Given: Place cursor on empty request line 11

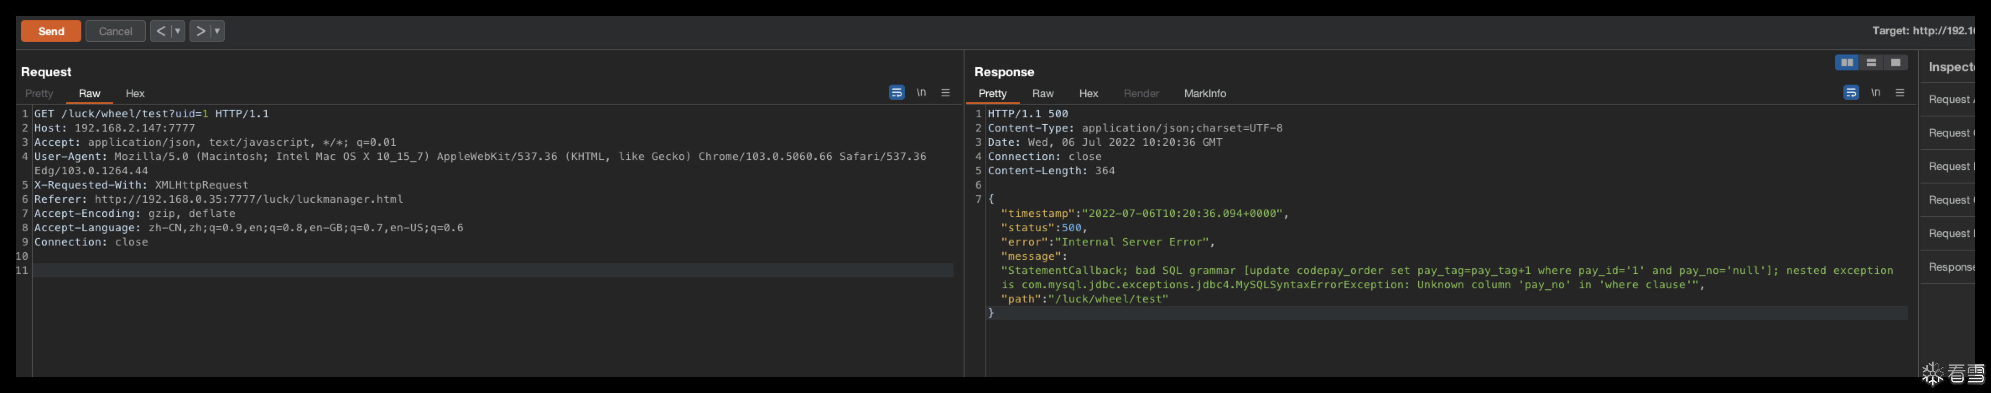Looking at the screenshot, I should tap(492, 270).
